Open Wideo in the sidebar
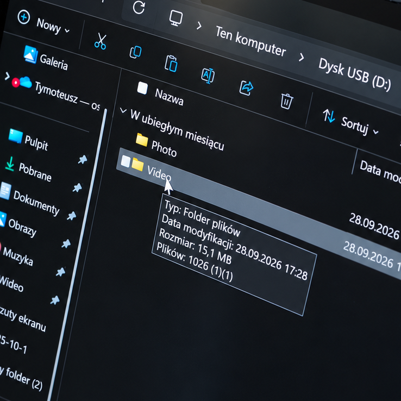 tap(11, 284)
